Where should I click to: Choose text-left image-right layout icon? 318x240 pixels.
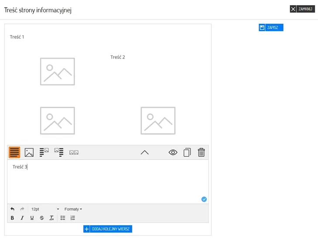[x=44, y=152]
